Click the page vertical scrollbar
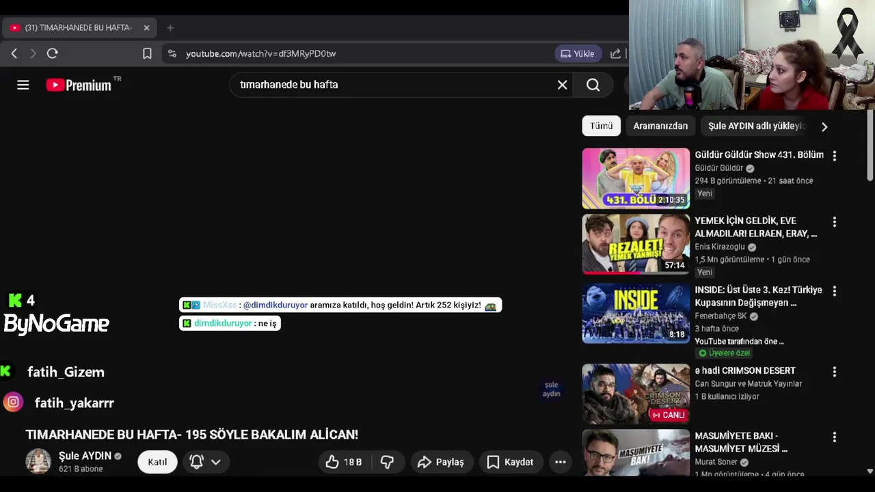 (870, 145)
